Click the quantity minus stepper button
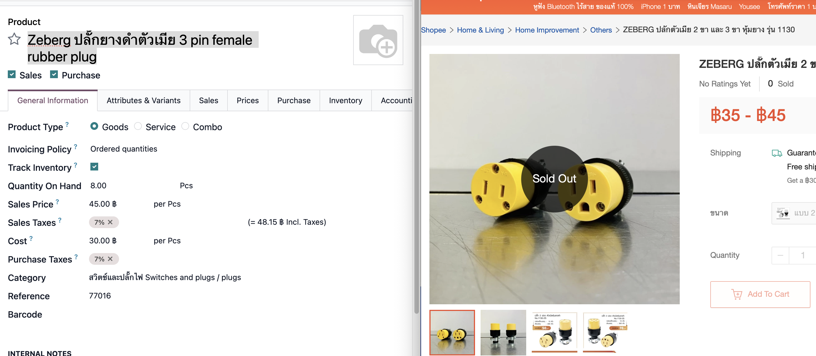The image size is (816, 356). coord(780,255)
